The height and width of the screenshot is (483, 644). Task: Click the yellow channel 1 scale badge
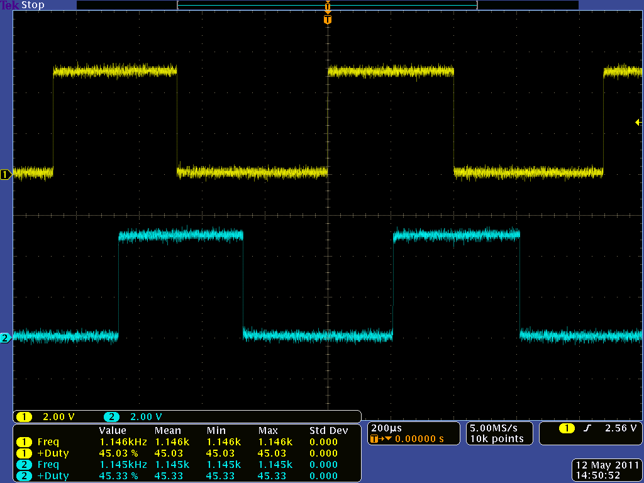[24, 417]
